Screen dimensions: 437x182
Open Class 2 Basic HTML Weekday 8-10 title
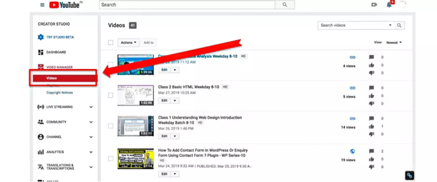[x=189, y=87]
